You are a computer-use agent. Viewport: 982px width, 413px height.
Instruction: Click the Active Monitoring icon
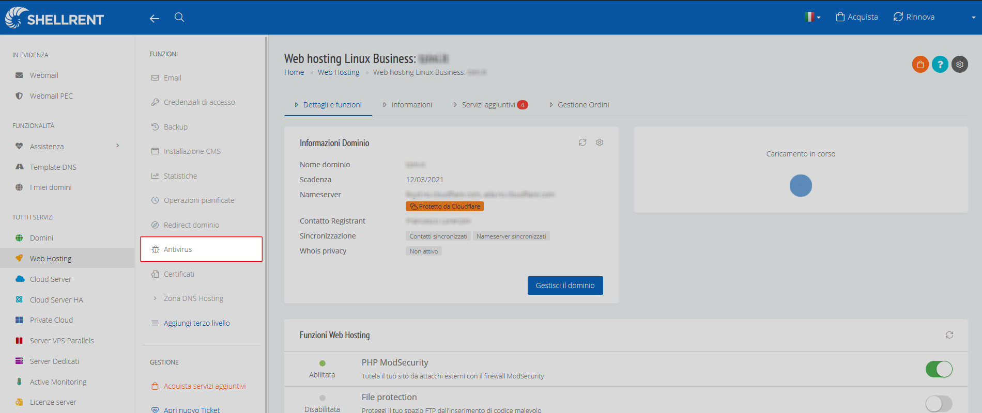(19, 382)
